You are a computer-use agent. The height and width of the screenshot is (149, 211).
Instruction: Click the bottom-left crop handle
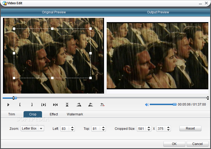14,78
